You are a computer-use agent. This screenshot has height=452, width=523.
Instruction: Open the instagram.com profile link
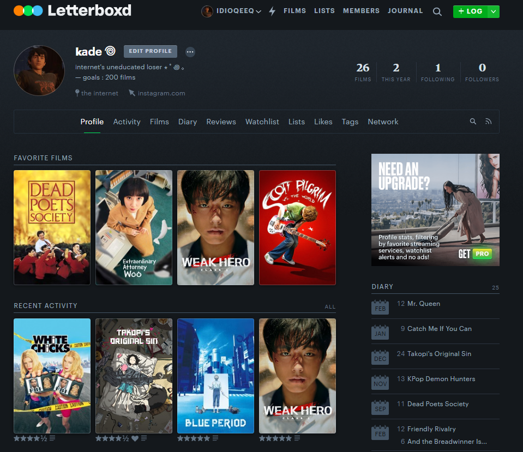coord(161,93)
